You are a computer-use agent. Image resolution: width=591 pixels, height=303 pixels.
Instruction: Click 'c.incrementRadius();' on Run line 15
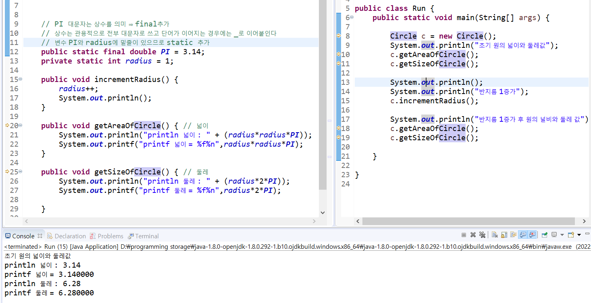pos(434,101)
